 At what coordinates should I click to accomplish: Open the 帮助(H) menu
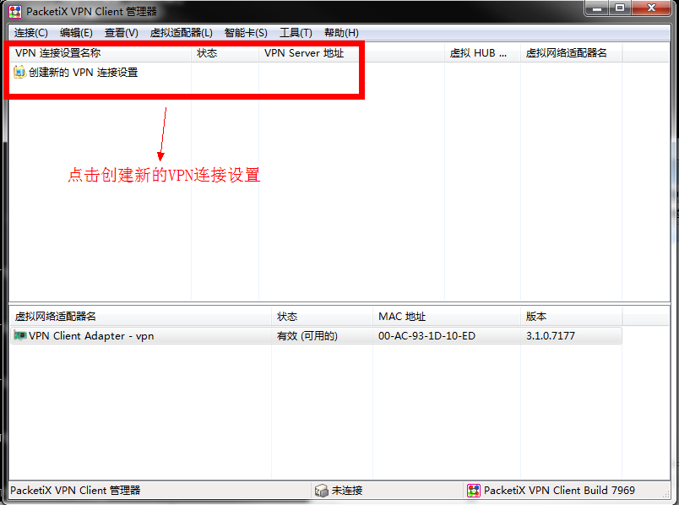pyautogui.click(x=341, y=33)
